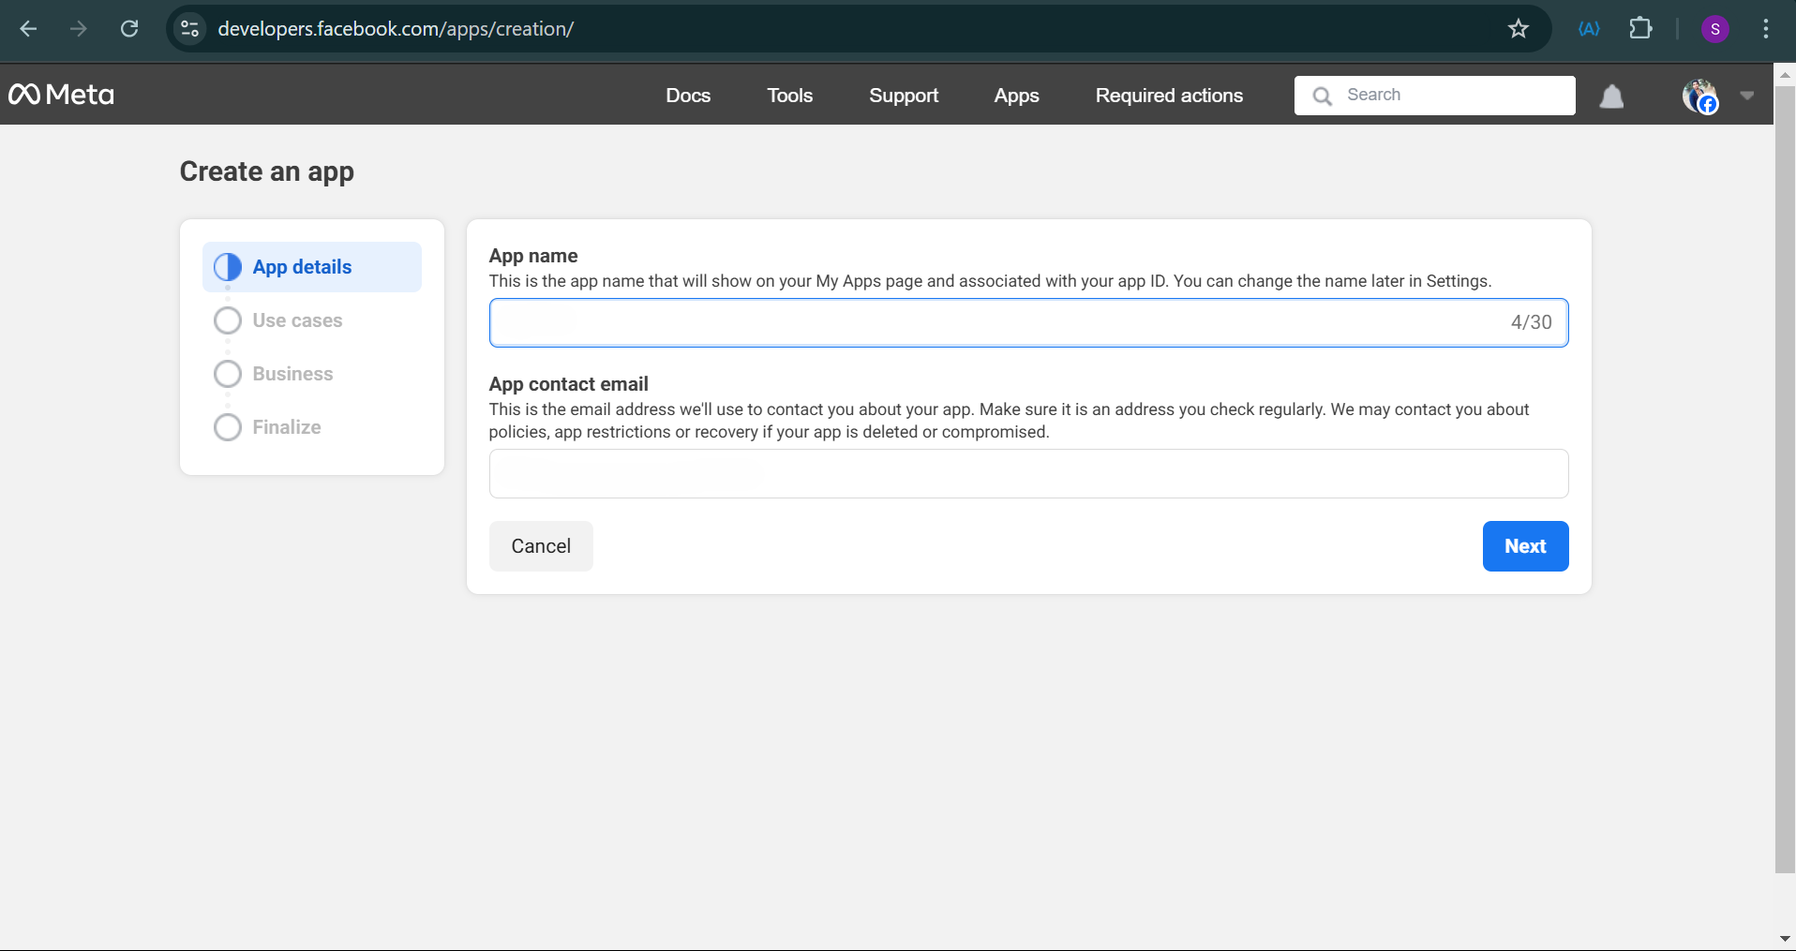This screenshot has height=951, width=1796.
Task: Open the Meta logo homepage
Action: (60, 94)
